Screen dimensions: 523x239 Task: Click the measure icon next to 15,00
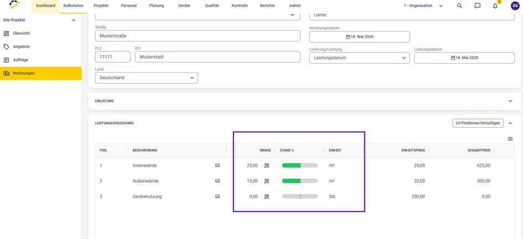click(x=267, y=181)
